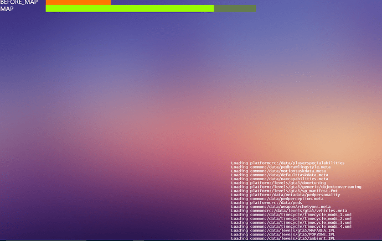Select the 'platformcrc:/data/peds' loading line
Screen dimensions: 382x241
coord(266,202)
